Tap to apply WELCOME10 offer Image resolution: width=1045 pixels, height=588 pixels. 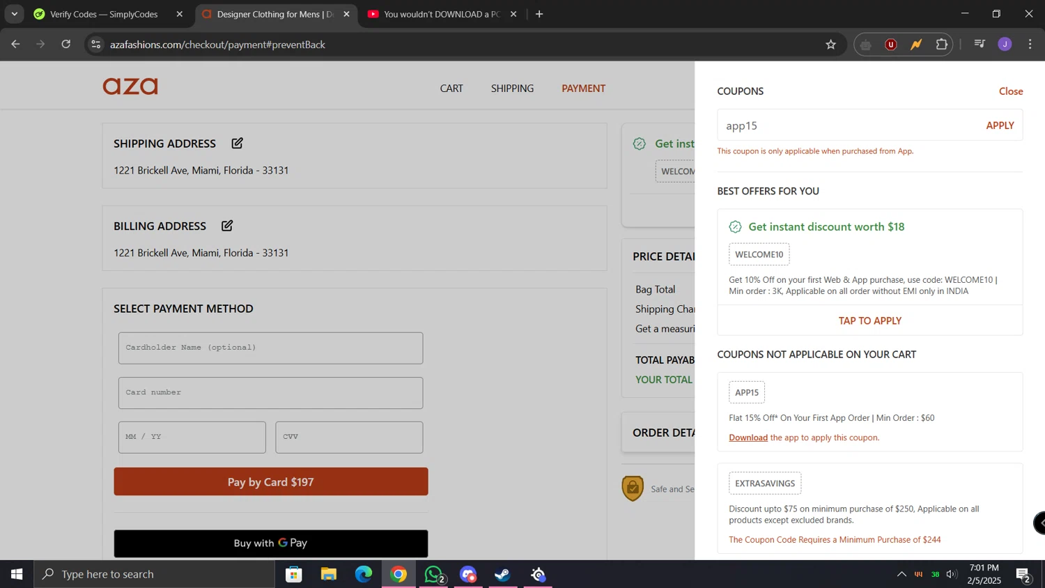click(870, 320)
